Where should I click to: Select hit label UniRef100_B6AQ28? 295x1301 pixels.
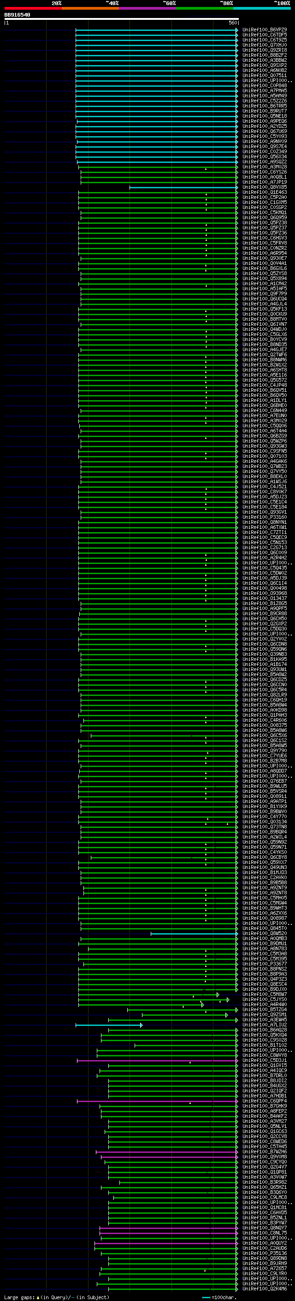coord(265,1030)
